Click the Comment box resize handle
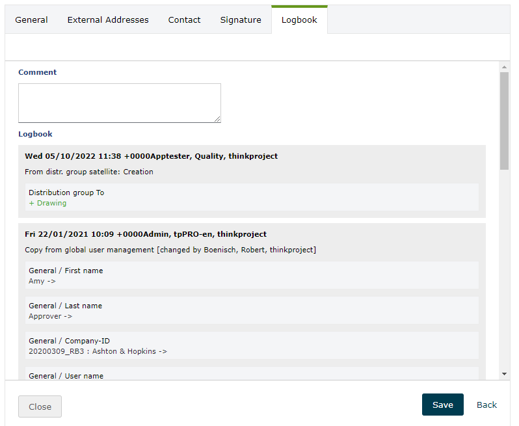 click(217, 119)
